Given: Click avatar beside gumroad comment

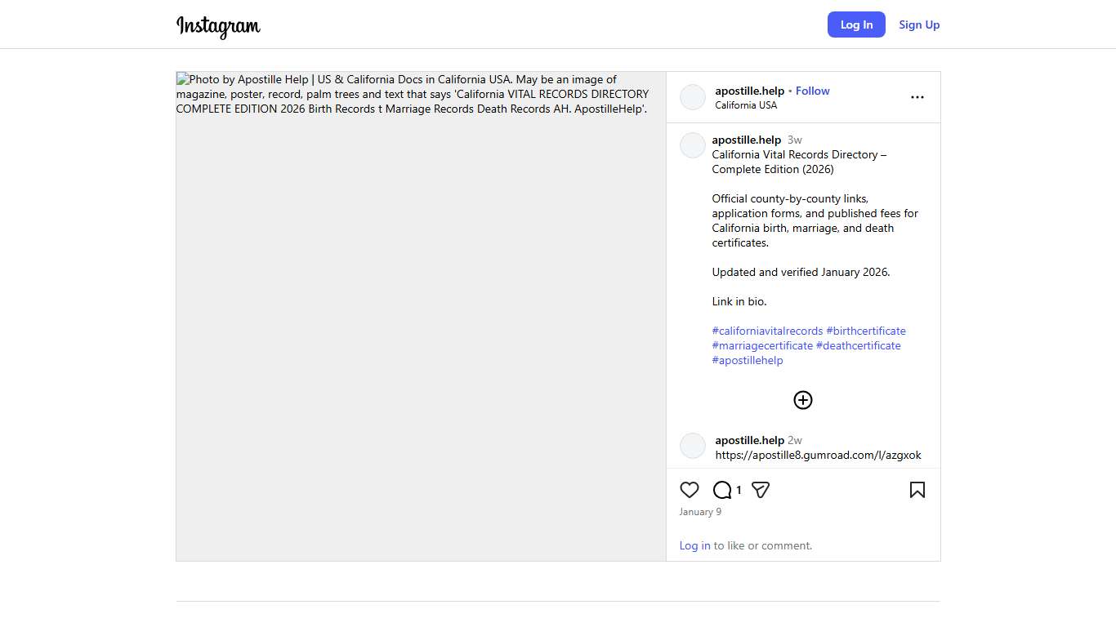Looking at the screenshot, I should [x=693, y=446].
